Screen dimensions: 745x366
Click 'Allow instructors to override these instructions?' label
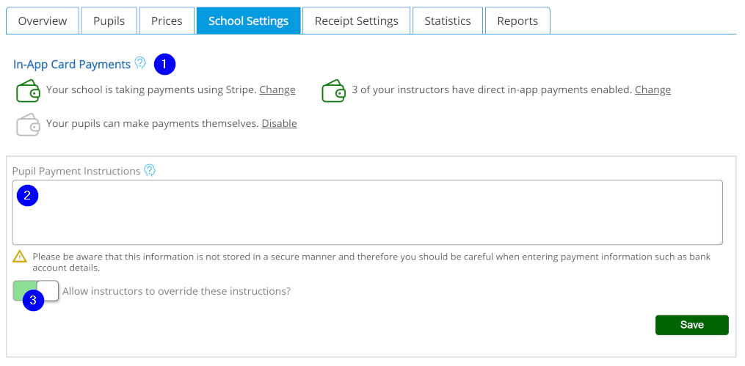point(177,291)
